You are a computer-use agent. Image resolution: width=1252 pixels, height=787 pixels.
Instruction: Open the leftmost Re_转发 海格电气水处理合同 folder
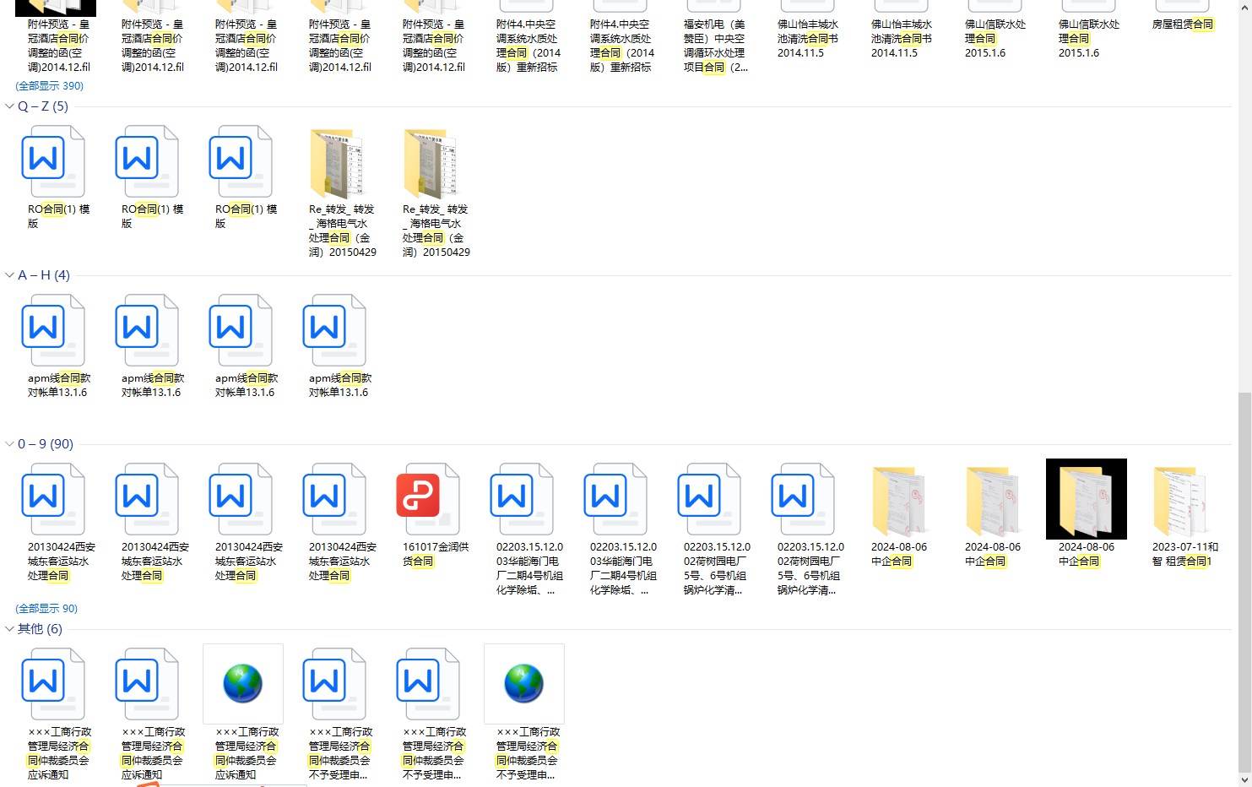[x=335, y=164]
